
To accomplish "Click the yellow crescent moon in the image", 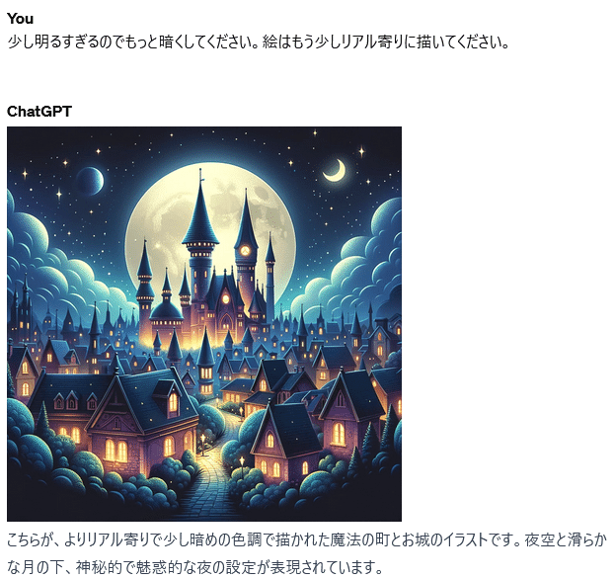I will click(x=335, y=171).
